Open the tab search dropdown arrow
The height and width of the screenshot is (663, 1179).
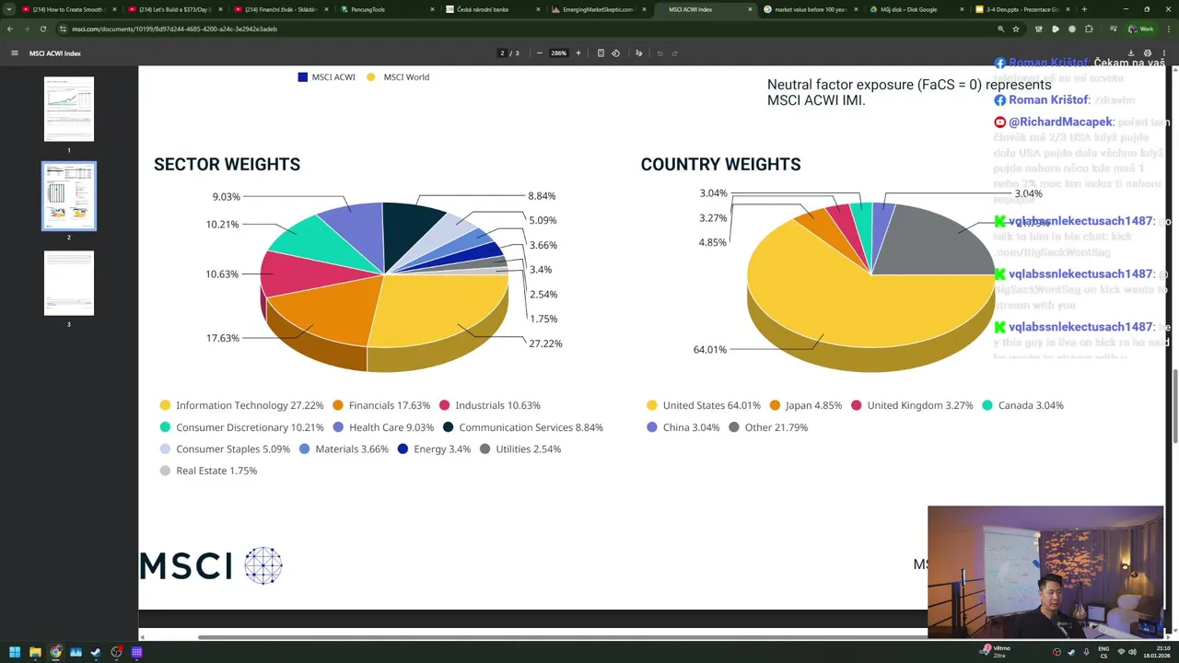coord(9,9)
